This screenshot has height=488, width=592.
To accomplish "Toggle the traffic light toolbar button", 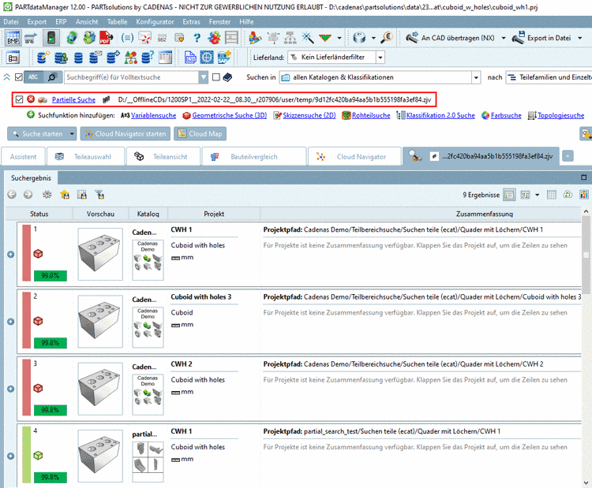I will point(51,38).
